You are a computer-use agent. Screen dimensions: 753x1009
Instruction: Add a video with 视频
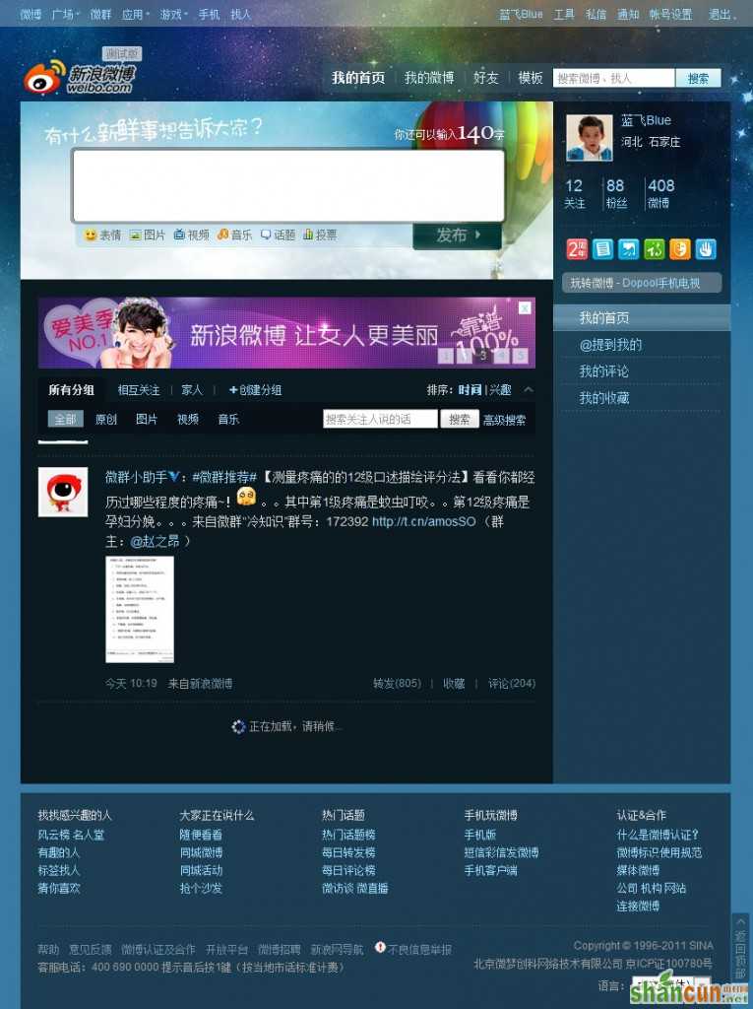[192, 235]
